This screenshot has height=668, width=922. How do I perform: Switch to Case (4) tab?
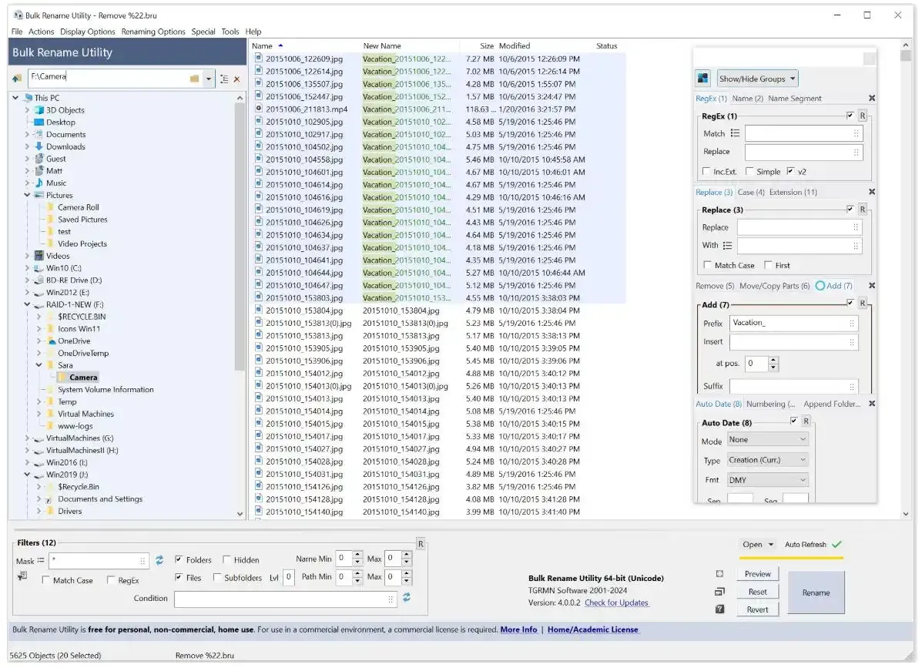tap(751, 193)
